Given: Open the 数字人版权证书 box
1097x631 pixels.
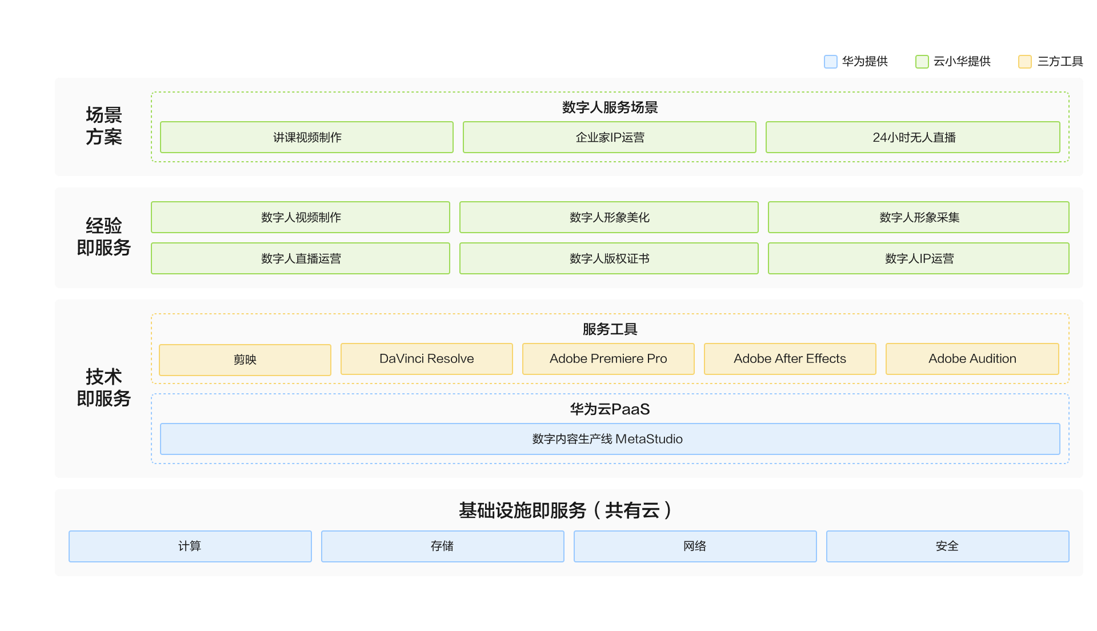Looking at the screenshot, I should [x=608, y=258].
